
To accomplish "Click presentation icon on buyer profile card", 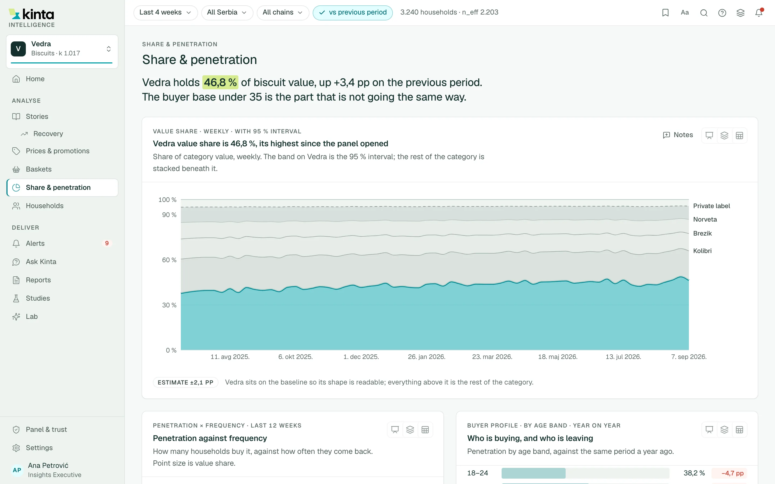I will point(709,430).
